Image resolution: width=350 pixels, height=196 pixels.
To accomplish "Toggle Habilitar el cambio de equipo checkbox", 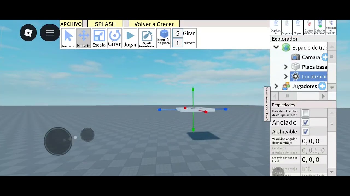I will pyautogui.click(x=305, y=113).
